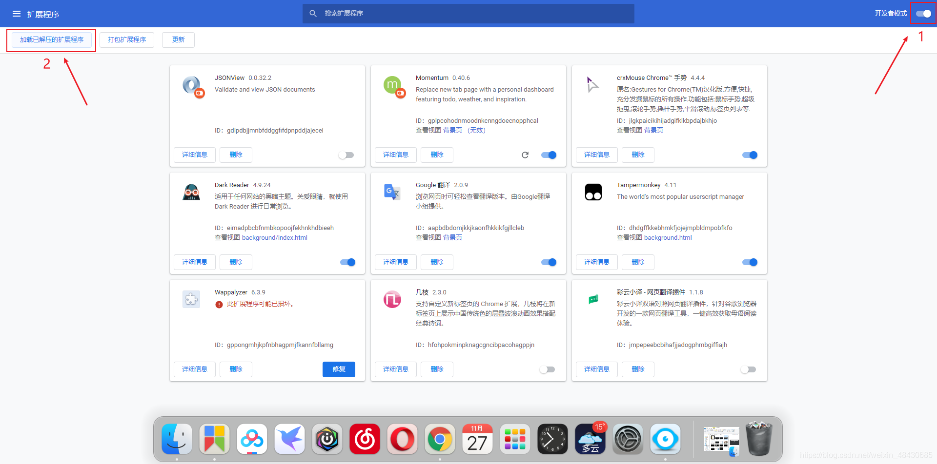
Task: Click the 更新 button
Action: click(178, 39)
